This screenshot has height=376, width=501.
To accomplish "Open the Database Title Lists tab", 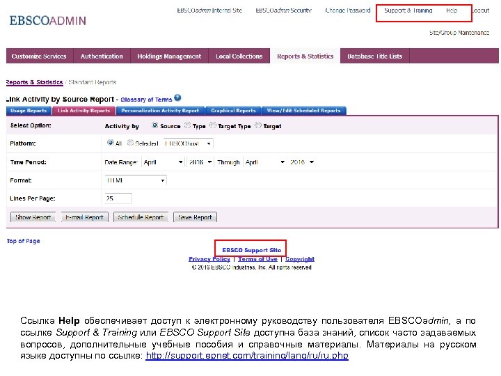I will [375, 56].
